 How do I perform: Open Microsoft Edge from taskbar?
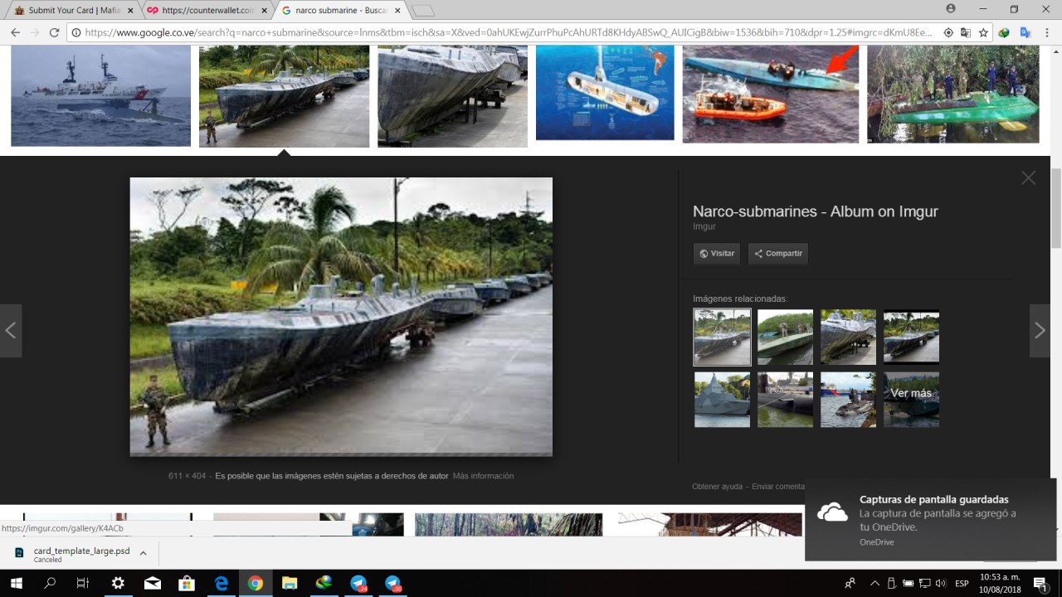pyautogui.click(x=222, y=584)
